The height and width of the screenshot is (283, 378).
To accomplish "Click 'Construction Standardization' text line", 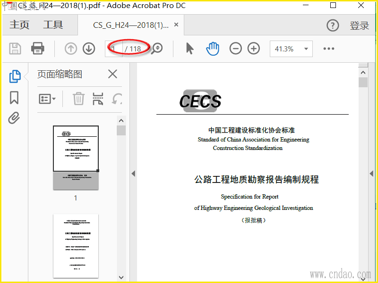I will [248, 148].
